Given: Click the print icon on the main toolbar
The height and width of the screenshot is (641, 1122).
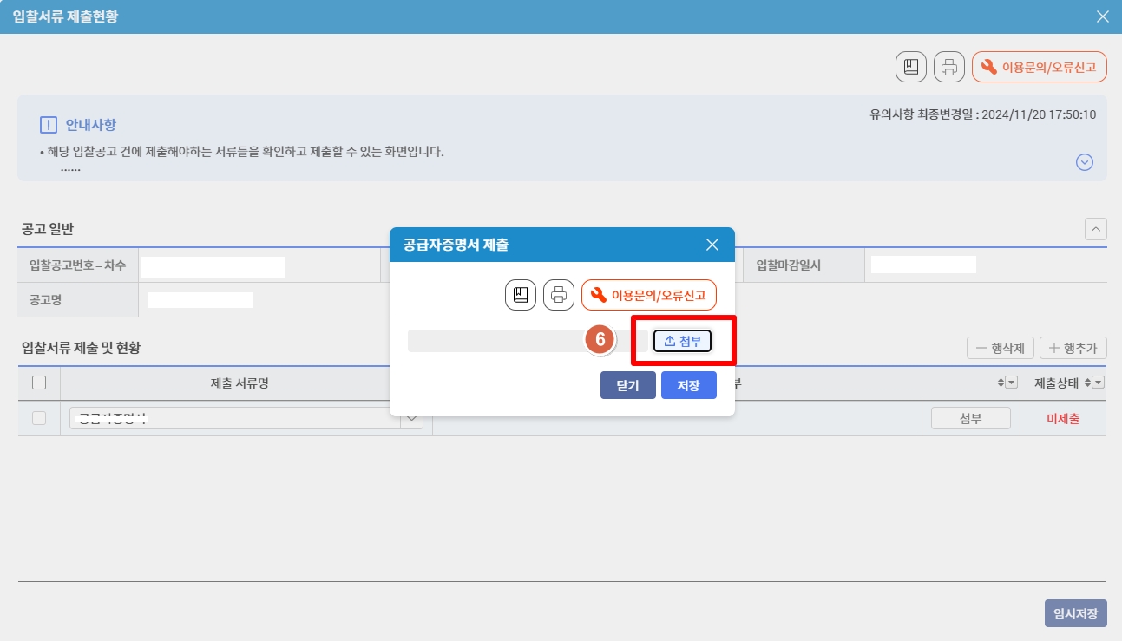Looking at the screenshot, I should click(948, 67).
